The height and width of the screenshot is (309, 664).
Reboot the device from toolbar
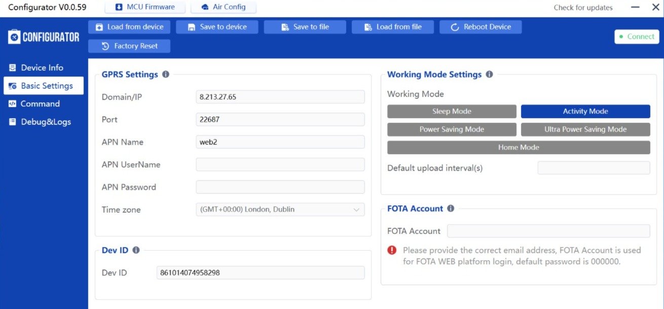click(481, 27)
